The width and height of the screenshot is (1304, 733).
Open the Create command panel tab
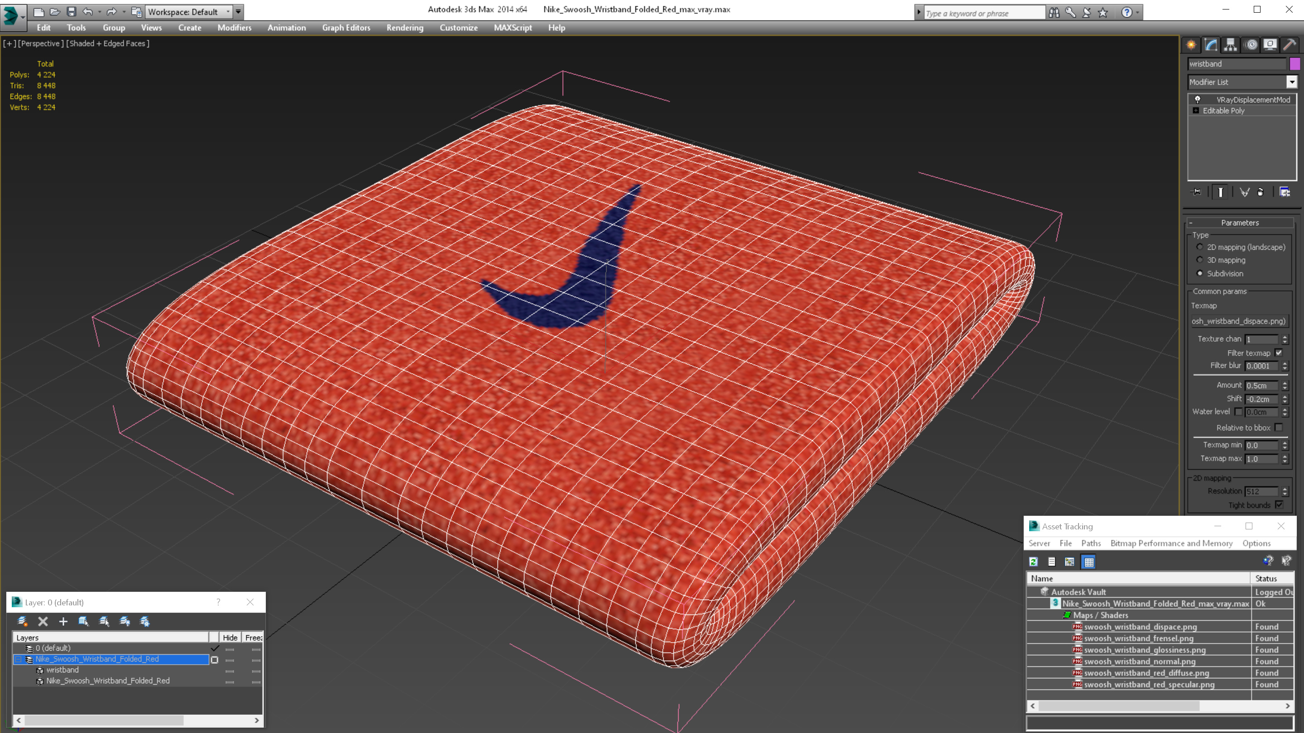click(1191, 45)
